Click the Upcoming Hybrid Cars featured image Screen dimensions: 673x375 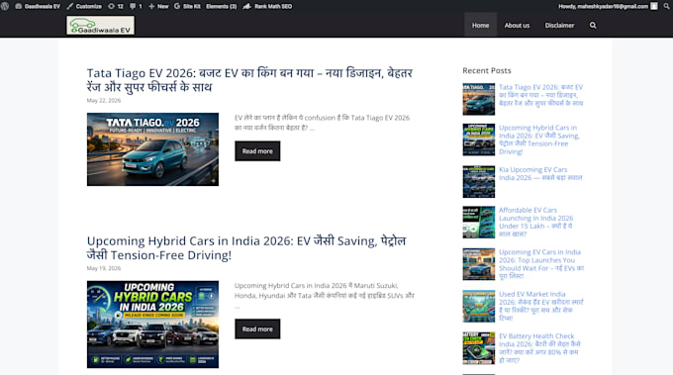click(x=152, y=325)
